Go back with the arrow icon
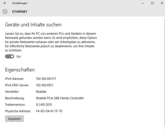This screenshot has height=132, width=165. coord(5,3)
